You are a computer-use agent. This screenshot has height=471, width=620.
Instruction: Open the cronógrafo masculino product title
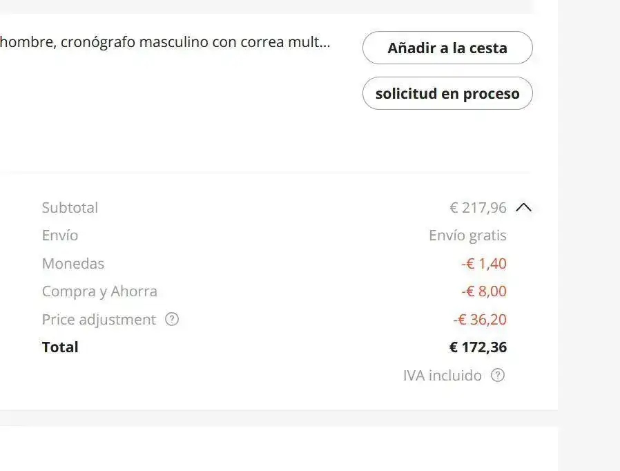click(x=165, y=42)
